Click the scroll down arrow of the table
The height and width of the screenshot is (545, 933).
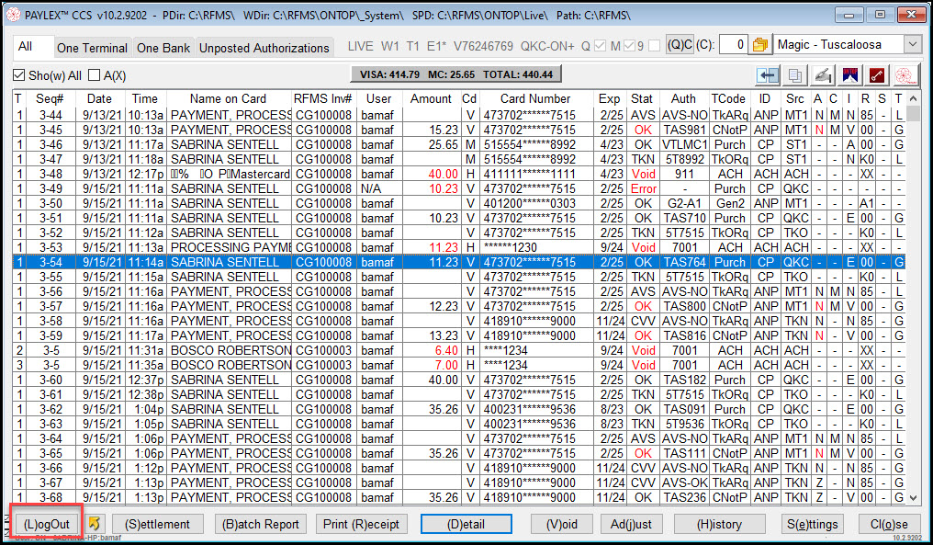coord(914,497)
